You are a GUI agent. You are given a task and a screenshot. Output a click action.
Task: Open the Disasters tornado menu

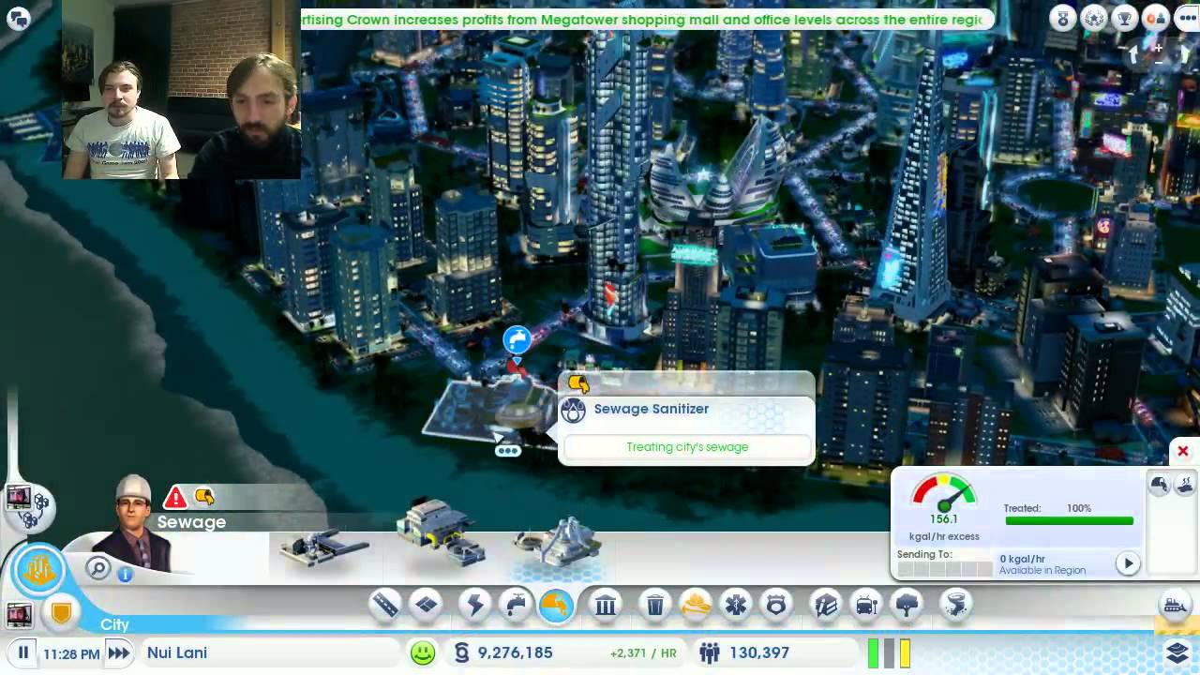pos(956,605)
